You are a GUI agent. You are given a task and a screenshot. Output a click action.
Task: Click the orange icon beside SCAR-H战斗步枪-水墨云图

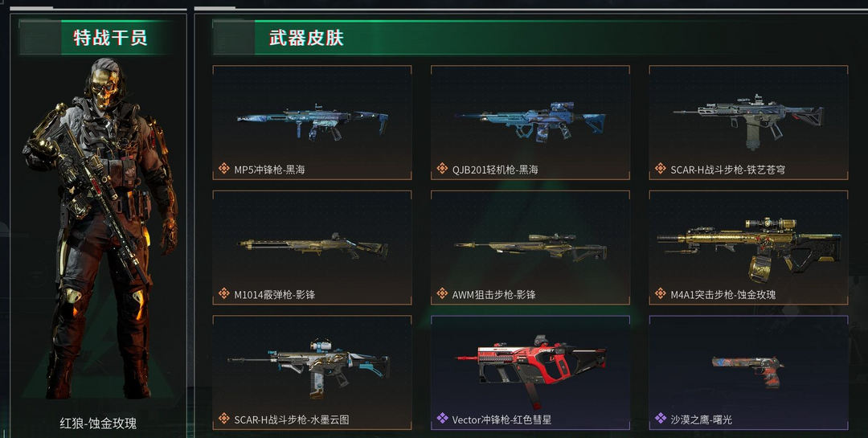(223, 420)
